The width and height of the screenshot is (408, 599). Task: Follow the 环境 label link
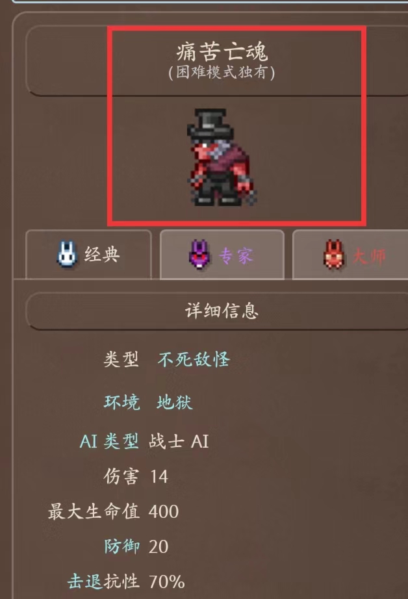tap(122, 402)
